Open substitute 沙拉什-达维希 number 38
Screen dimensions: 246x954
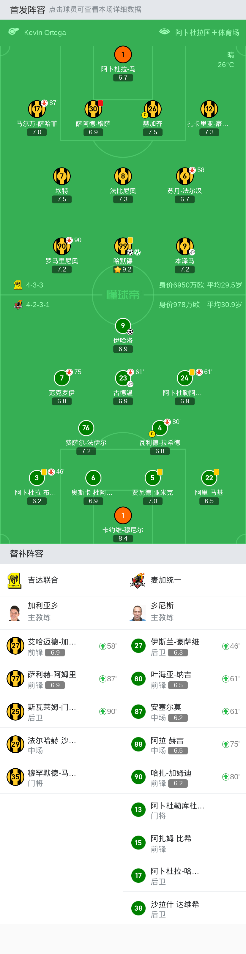click(x=184, y=908)
